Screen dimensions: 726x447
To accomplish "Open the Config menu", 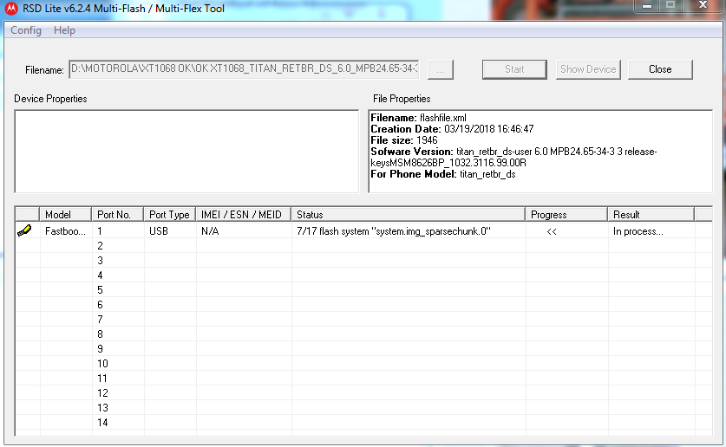I will click(26, 30).
